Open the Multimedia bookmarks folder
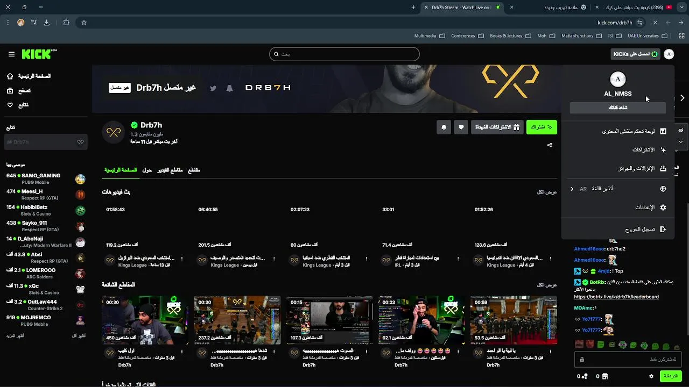Image resolution: width=689 pixels, height=387 pixels. (x=430, y=36)
